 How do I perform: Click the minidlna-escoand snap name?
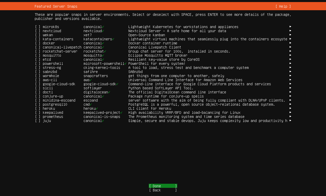pyautogui.click(x=59, y=100)
